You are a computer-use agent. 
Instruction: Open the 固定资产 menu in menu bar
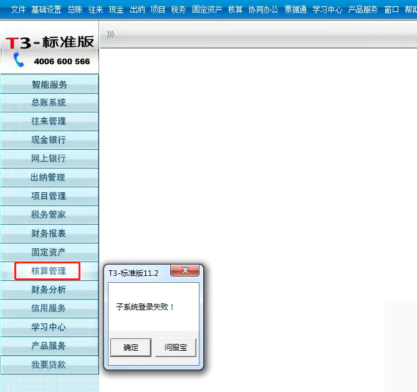pyautogui.click(x=207, y=9)
